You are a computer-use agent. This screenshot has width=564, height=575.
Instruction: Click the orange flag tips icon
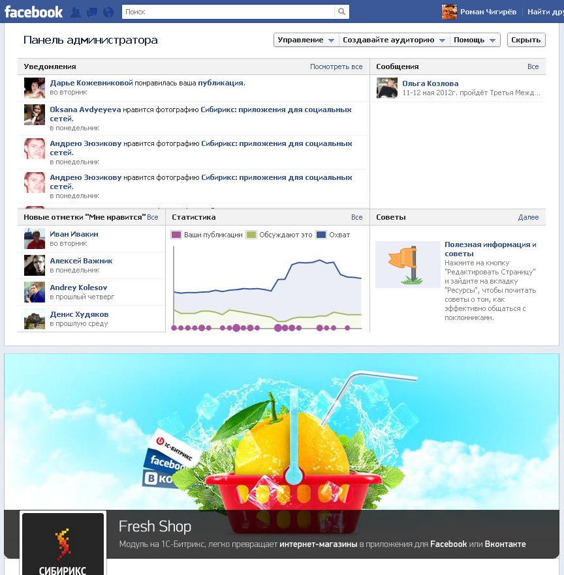pyautogui.click(x=407, y=265)
